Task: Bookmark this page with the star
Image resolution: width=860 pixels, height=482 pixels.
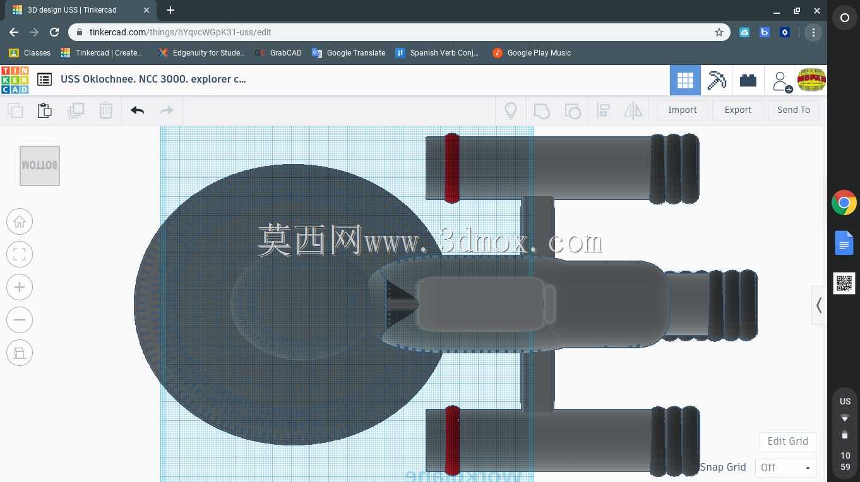Action: coord(719,32)
